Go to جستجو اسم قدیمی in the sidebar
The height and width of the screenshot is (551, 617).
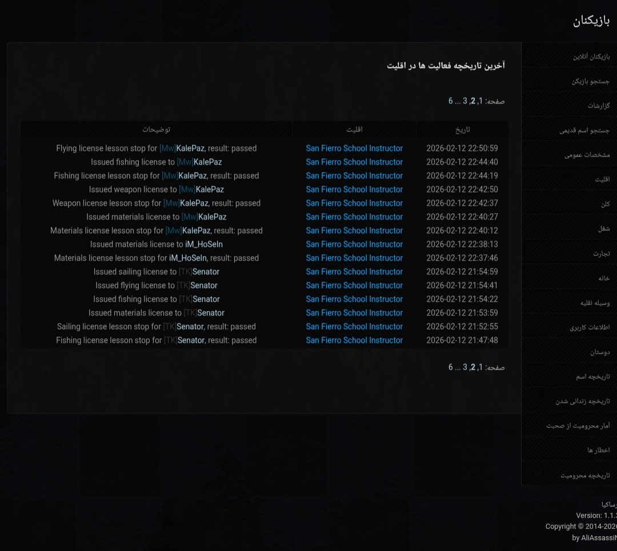584,130
